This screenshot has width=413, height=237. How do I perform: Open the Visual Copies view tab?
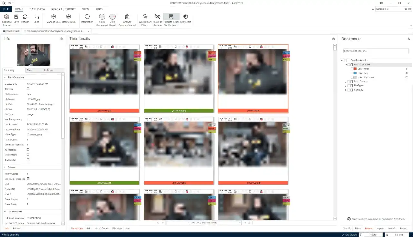[102, 228]
